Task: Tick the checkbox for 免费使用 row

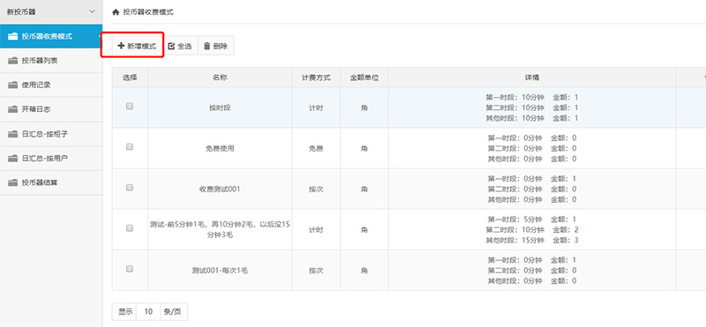Action: (130, 147)
